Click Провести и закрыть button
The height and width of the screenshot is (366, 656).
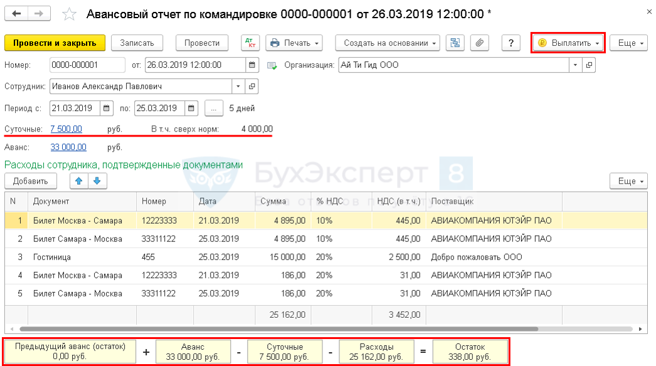(x=55, y=43)
